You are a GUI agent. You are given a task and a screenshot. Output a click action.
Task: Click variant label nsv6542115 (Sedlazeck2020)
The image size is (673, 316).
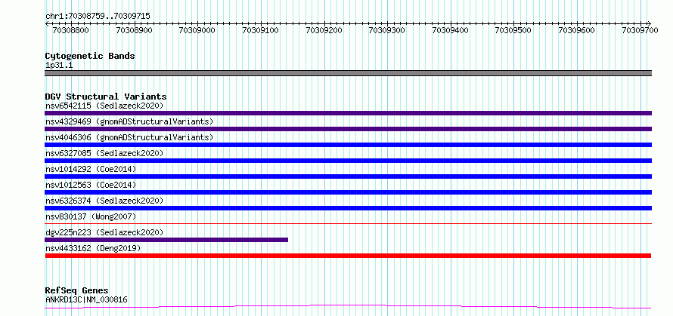point(104,106)
